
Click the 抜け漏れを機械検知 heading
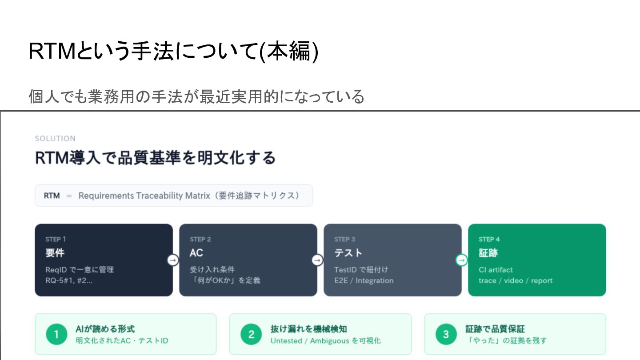coord(308,329)
